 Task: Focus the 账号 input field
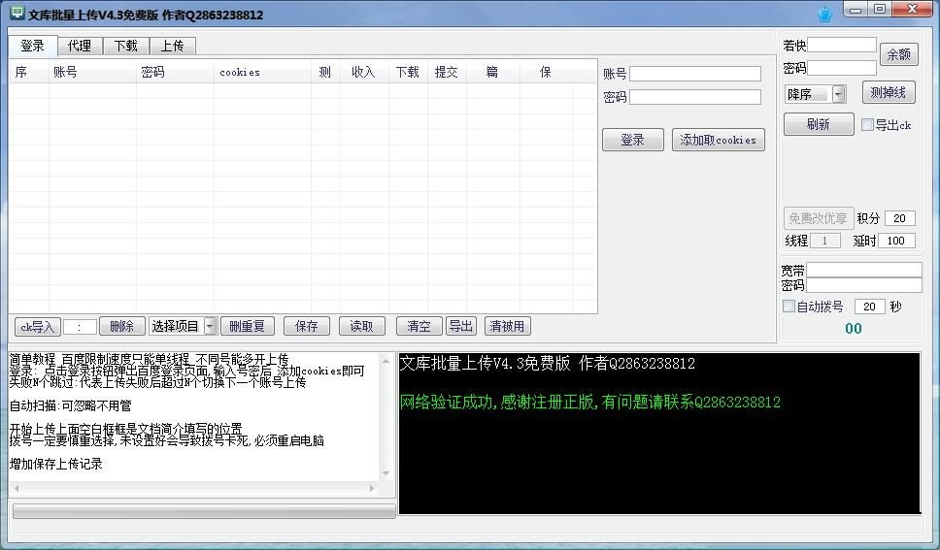(x=695, y=74)
